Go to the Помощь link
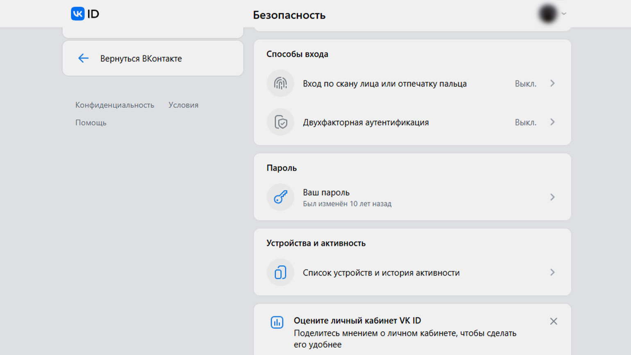631x355 pixels. pyautogui.click(x=91, y=123)
